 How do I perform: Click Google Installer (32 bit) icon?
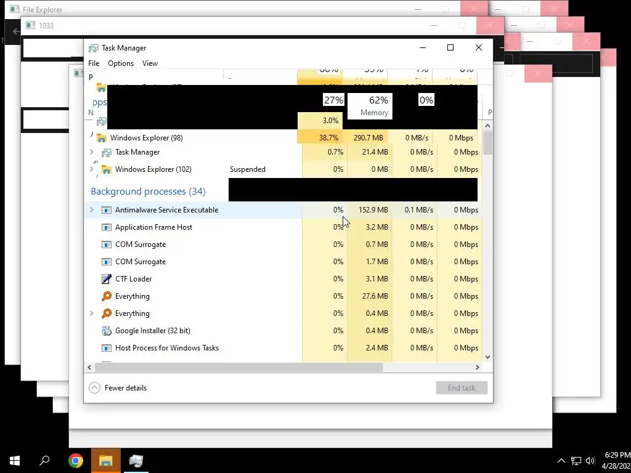click(106, 331)
